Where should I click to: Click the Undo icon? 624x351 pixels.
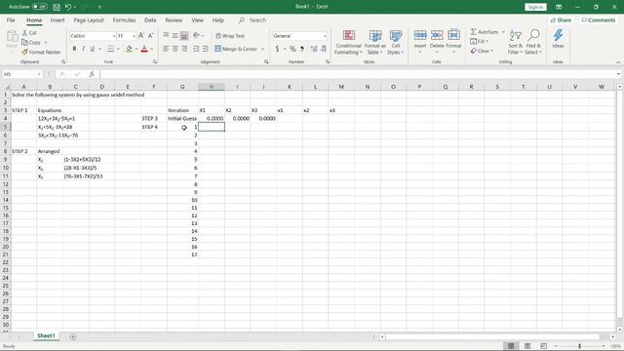coord(68,7)
